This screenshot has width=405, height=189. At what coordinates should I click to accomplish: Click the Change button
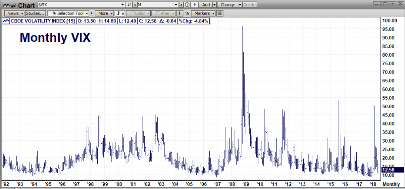coord(228,5)
